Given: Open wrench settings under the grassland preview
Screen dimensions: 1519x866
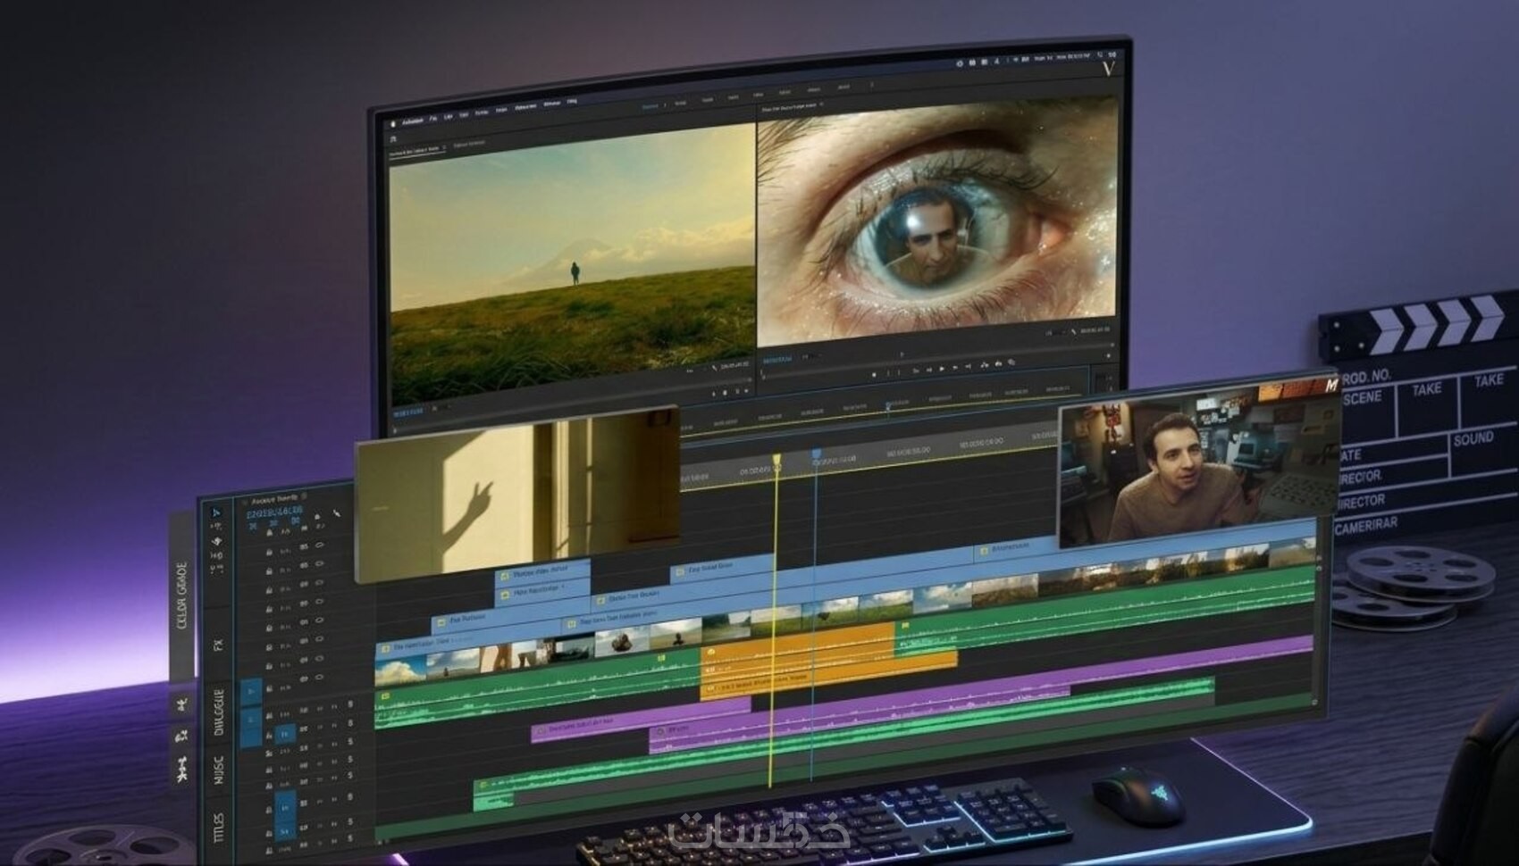Looking at the screenshot, I should (x=714, y=367).
